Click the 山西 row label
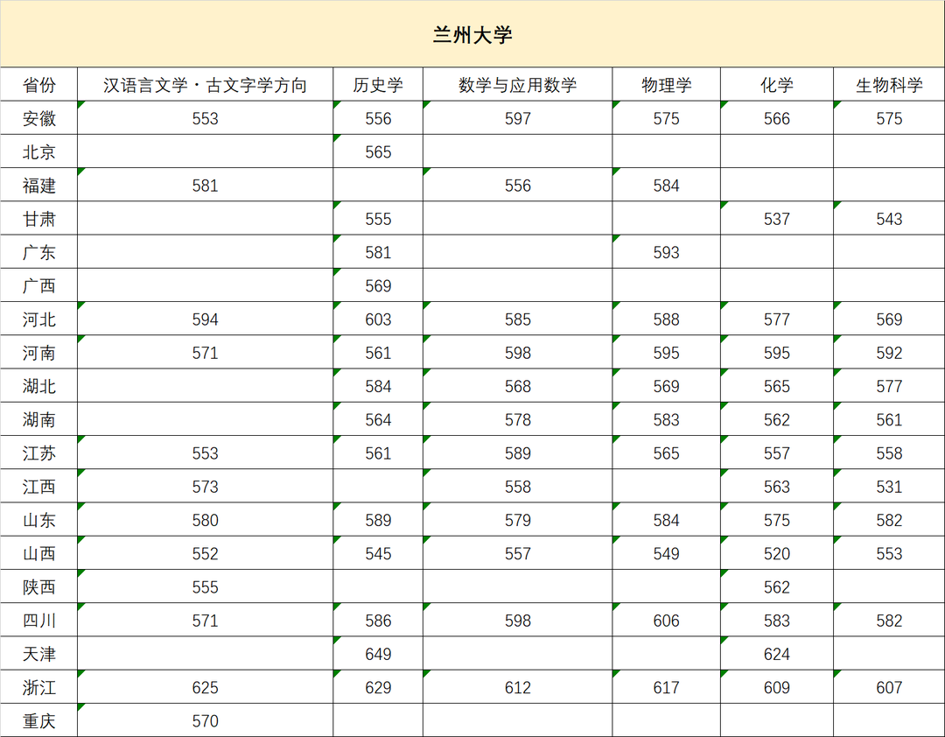Image resolution: width=945 pixels, height=737 pixels. tap(39, 553)
